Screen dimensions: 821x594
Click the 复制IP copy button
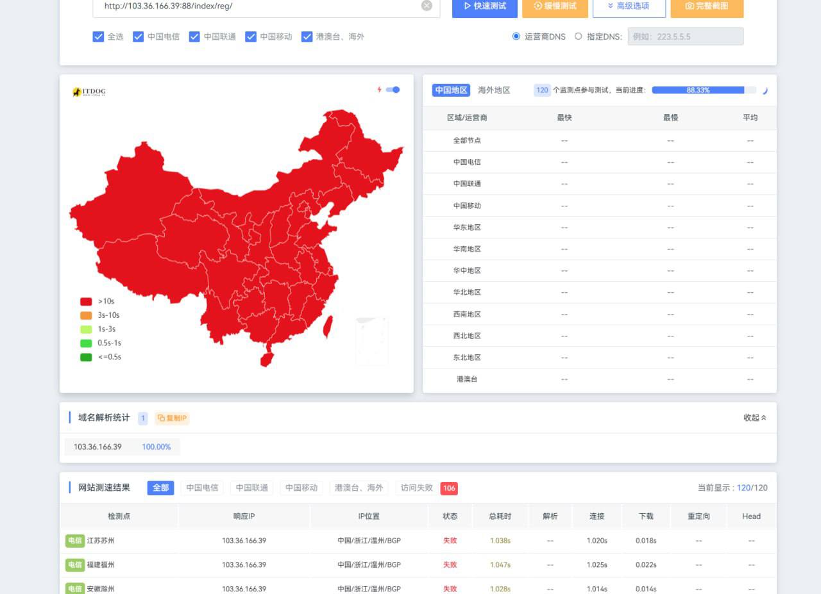172,418
